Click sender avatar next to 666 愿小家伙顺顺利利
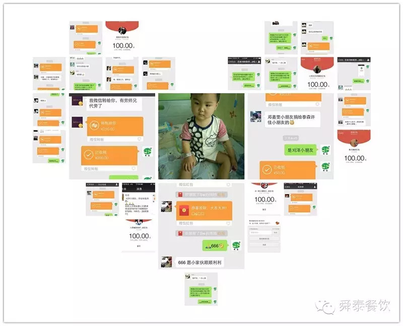 (x=166, y=262)
